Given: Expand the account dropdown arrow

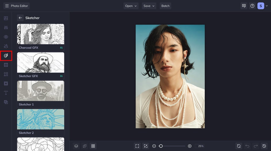Looking at the screenshot, I should click(267, 6).
